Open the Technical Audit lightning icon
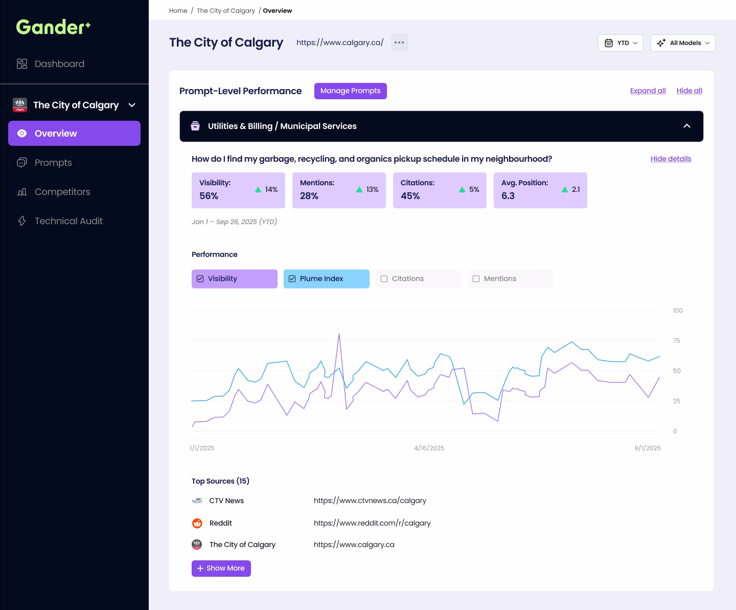The height and width of the screenshot is (610, 736). click(21, 221)
